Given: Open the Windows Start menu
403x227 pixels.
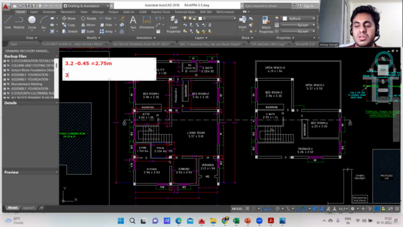Looking at the screenshot, I should pos(121,221).
